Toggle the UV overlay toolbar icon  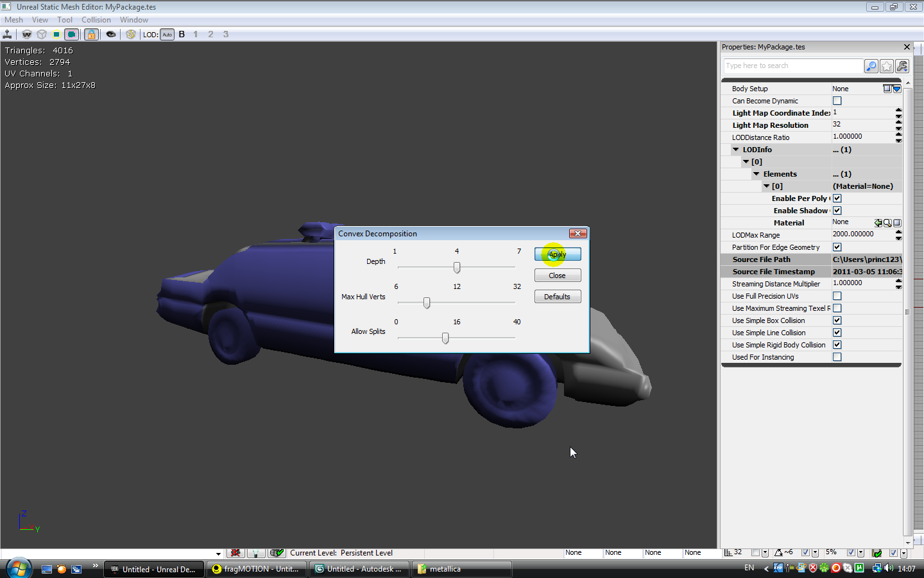point(27,34)
